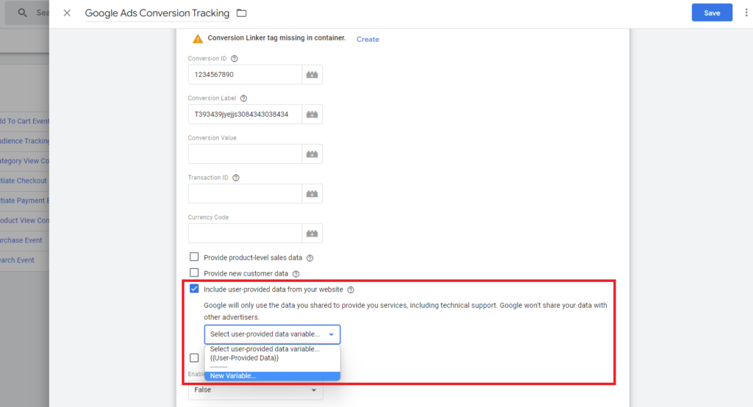753x407 pixels.
Task: Select {{User-Provided Data}} option in list
Action: tap(244, 358)
